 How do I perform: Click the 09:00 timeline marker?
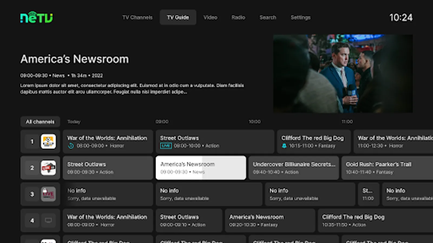click(162, 122)
